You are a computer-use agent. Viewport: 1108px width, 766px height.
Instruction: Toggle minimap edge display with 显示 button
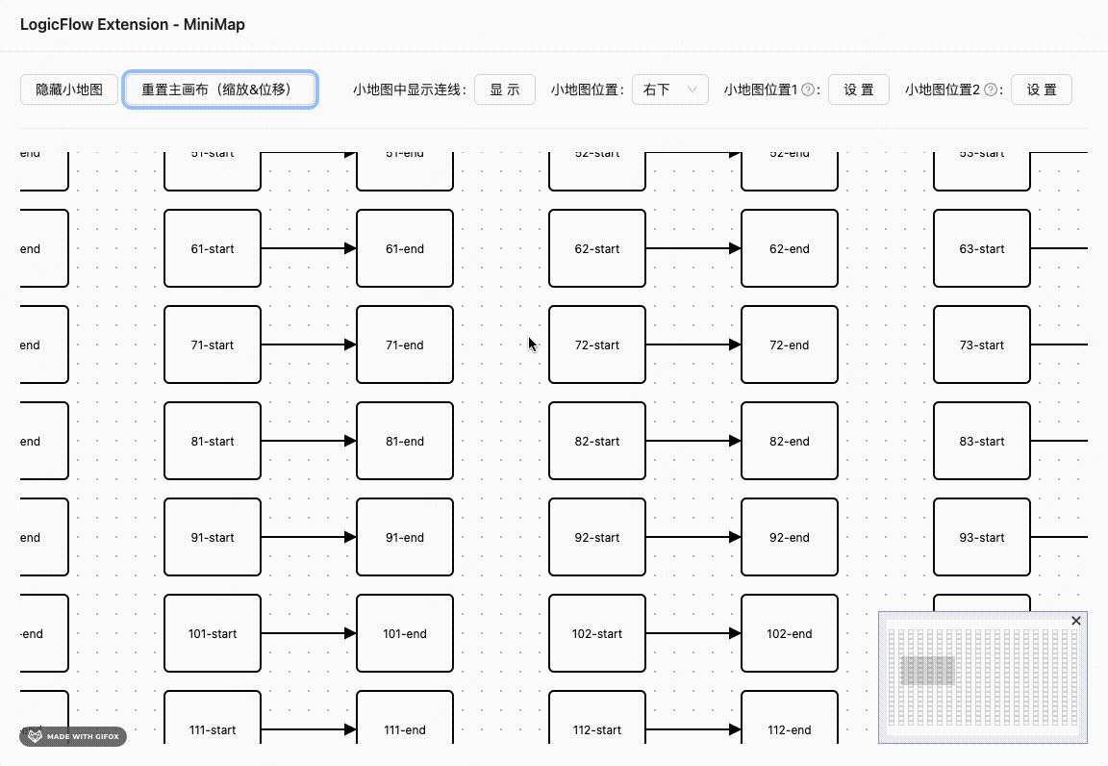pos(505,89)
